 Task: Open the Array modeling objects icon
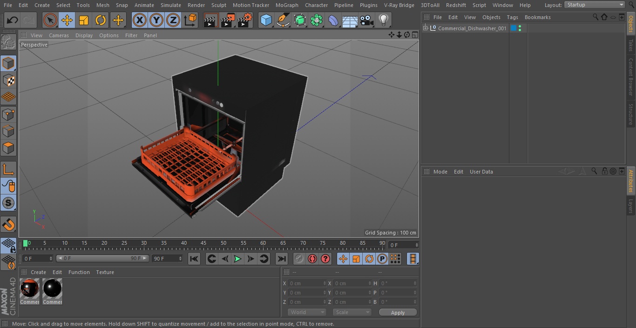pyautogui.click(x=316, y=20)
